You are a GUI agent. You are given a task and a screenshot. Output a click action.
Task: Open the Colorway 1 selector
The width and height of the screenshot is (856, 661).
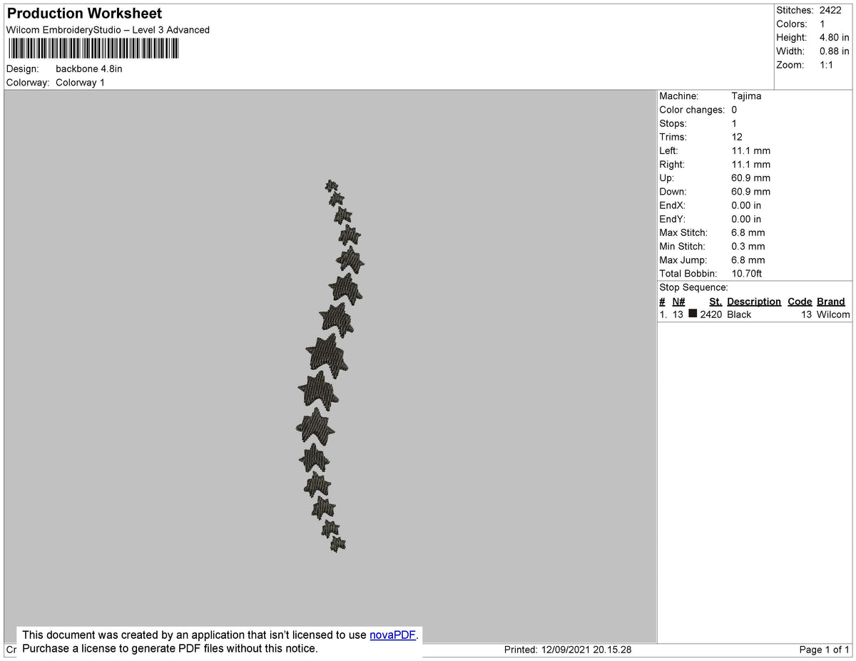click(x=80, y=82)
